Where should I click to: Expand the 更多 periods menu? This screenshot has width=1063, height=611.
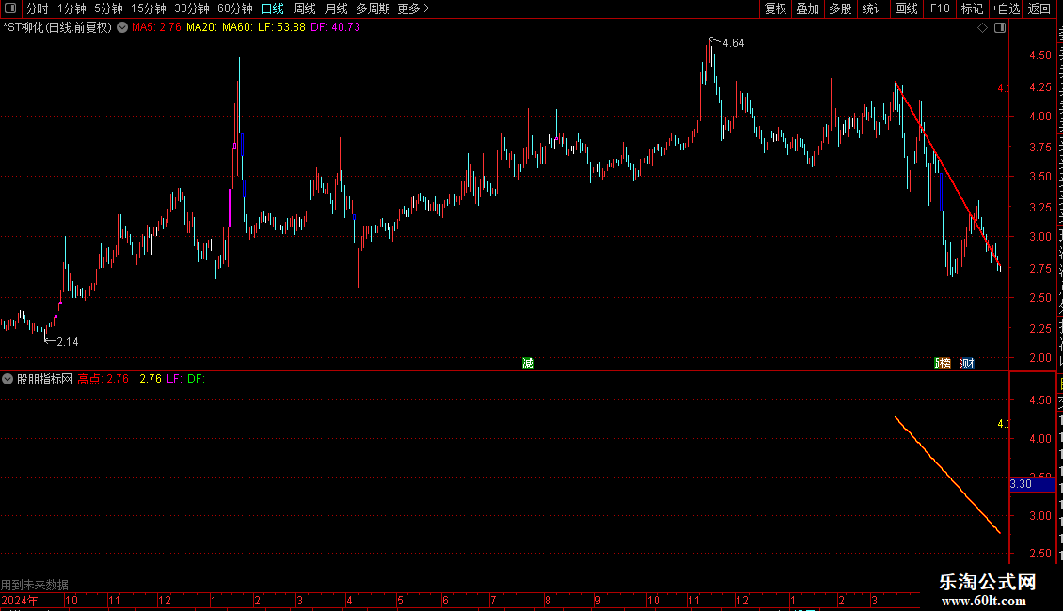click(x=413, y=8)
